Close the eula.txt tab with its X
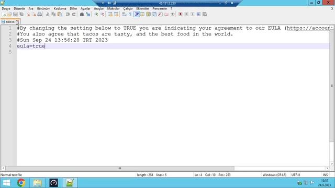The image size is (335, 188). 17,22
